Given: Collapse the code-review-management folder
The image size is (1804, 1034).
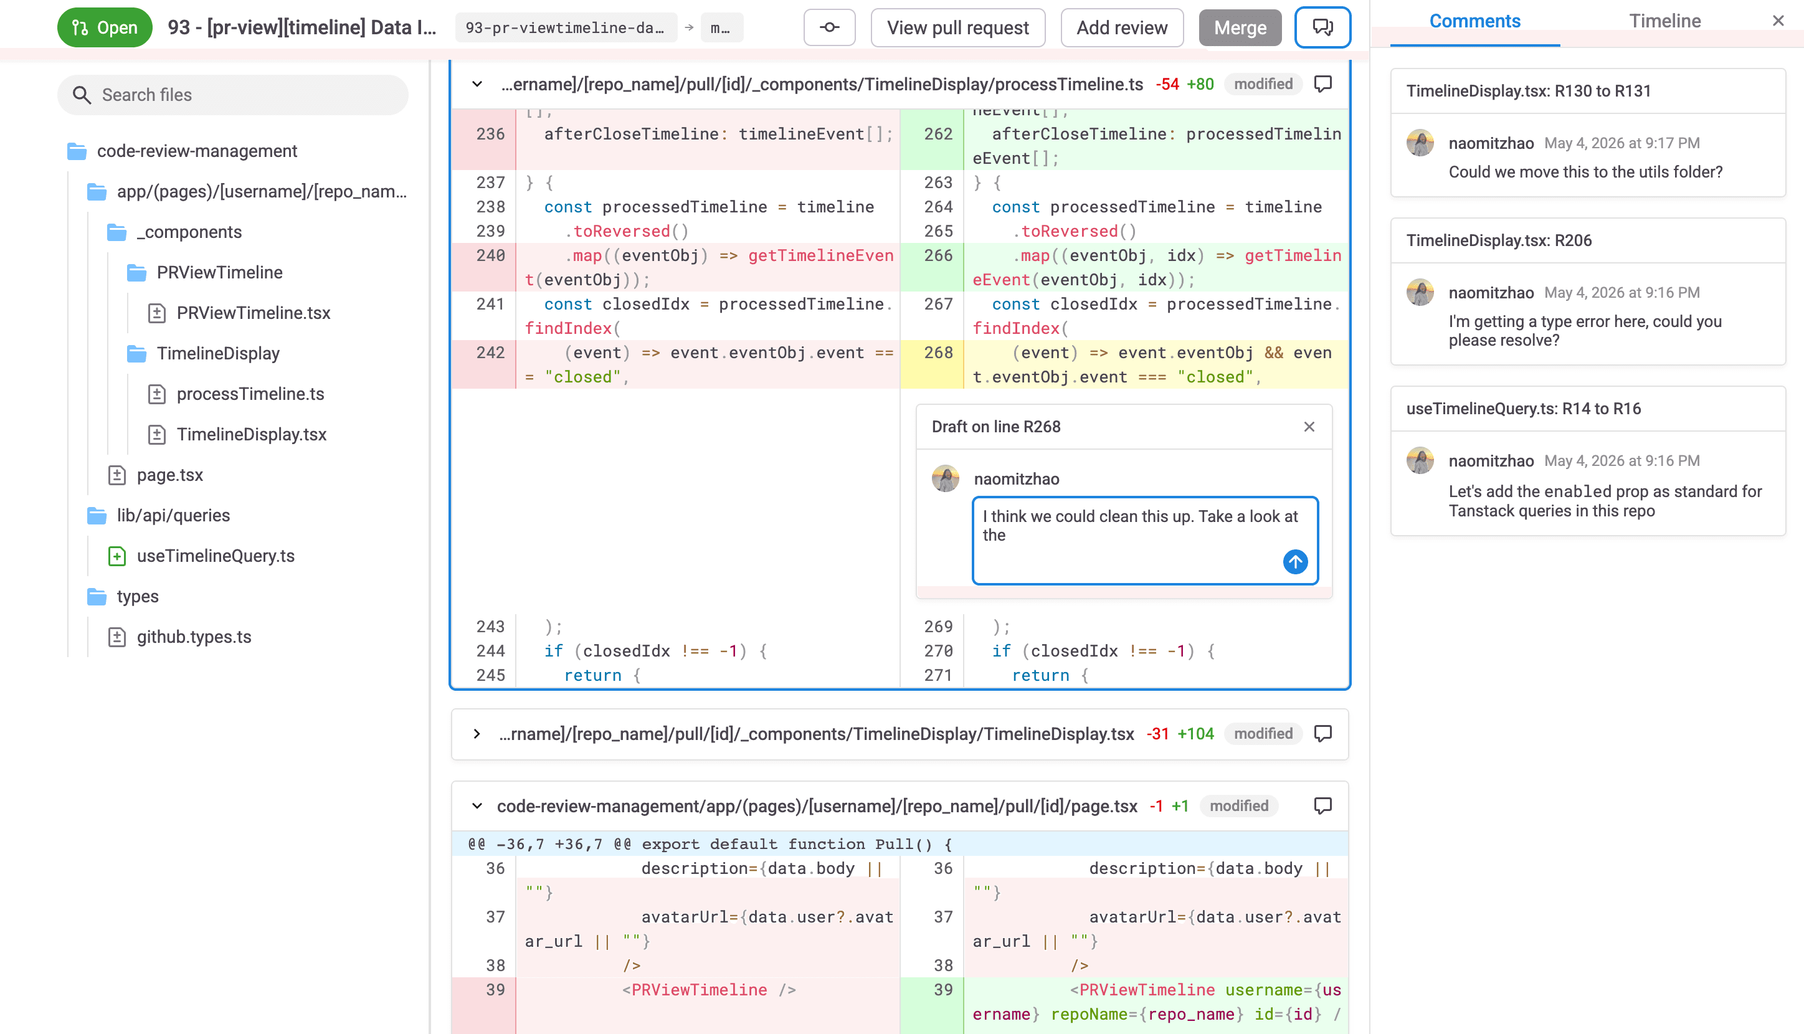Looking at the screenshot, I should point(183,151).
